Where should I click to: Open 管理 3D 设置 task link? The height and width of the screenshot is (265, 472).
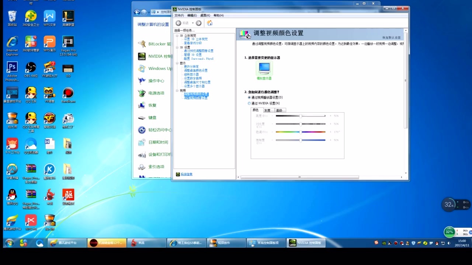(193, 55)
